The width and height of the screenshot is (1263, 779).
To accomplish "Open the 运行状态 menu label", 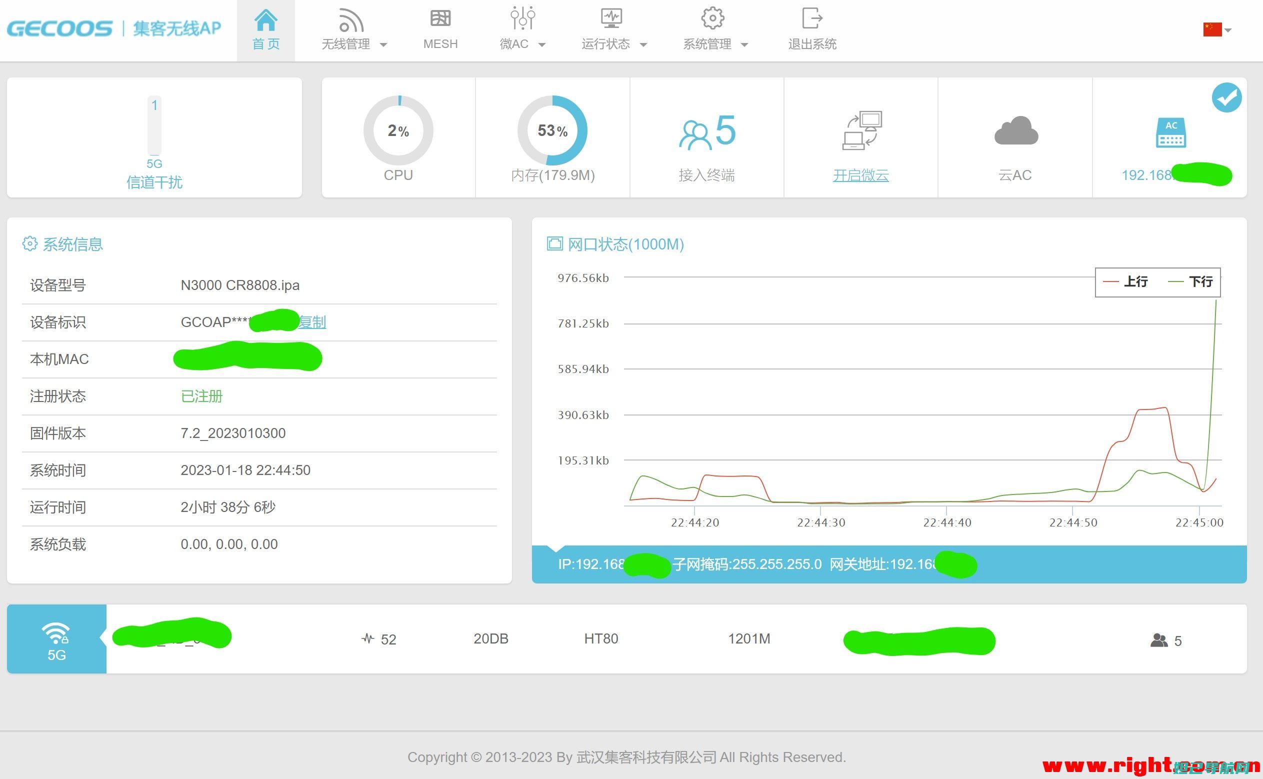I will 605,44.
